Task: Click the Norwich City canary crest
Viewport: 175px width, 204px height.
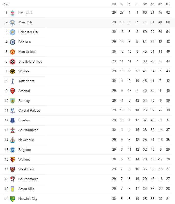Action: tap(12, 199)
